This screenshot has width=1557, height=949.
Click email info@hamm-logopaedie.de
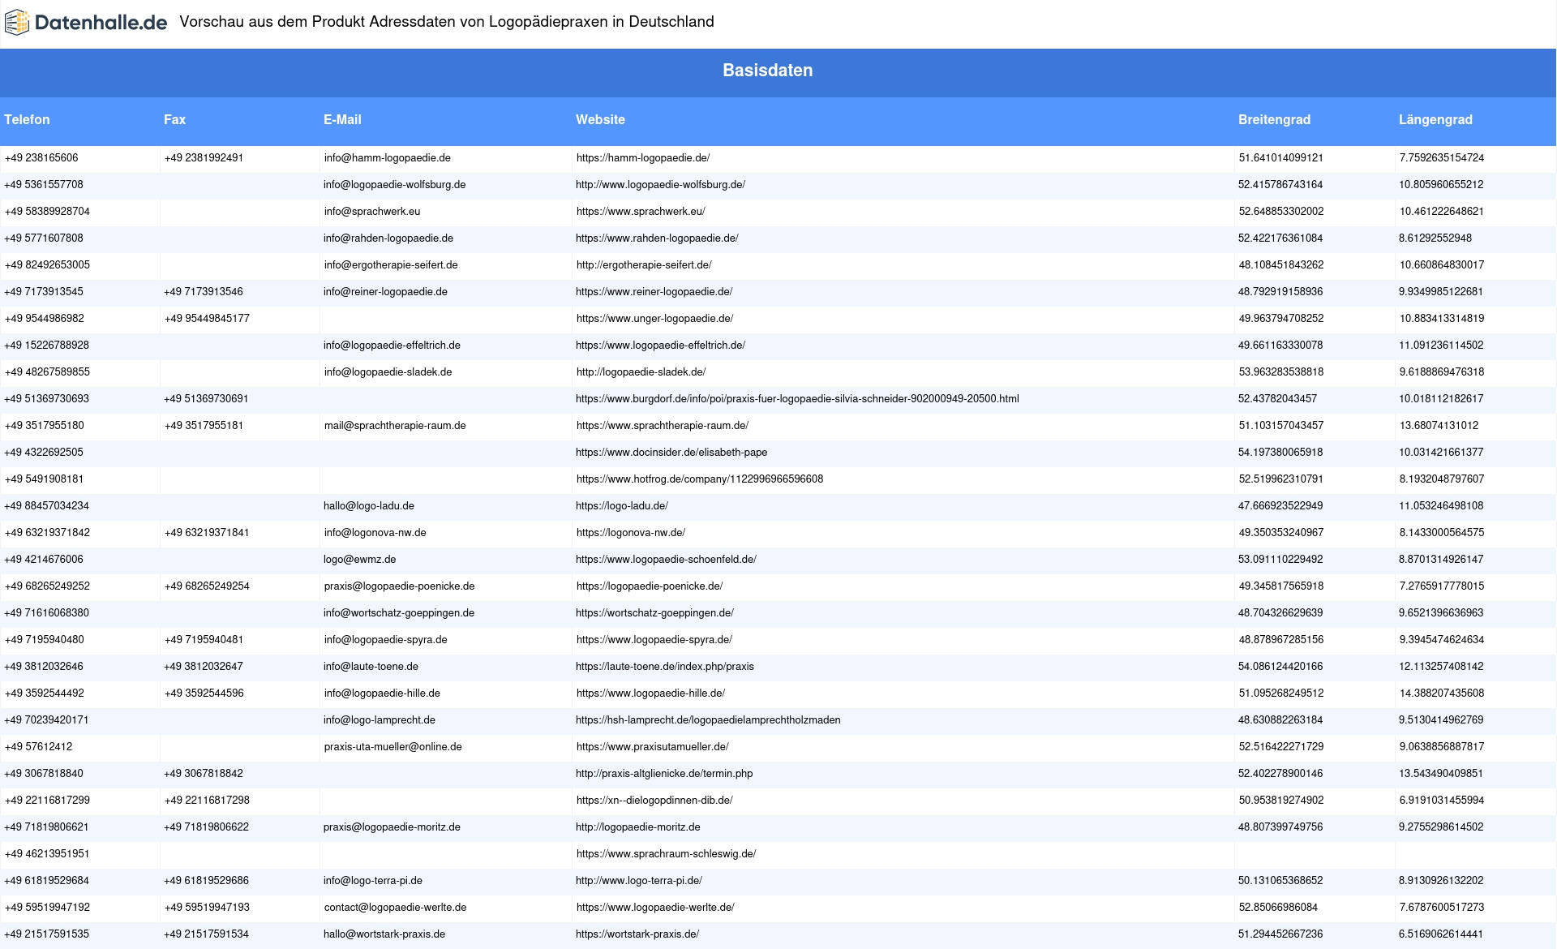pos(387,158)
